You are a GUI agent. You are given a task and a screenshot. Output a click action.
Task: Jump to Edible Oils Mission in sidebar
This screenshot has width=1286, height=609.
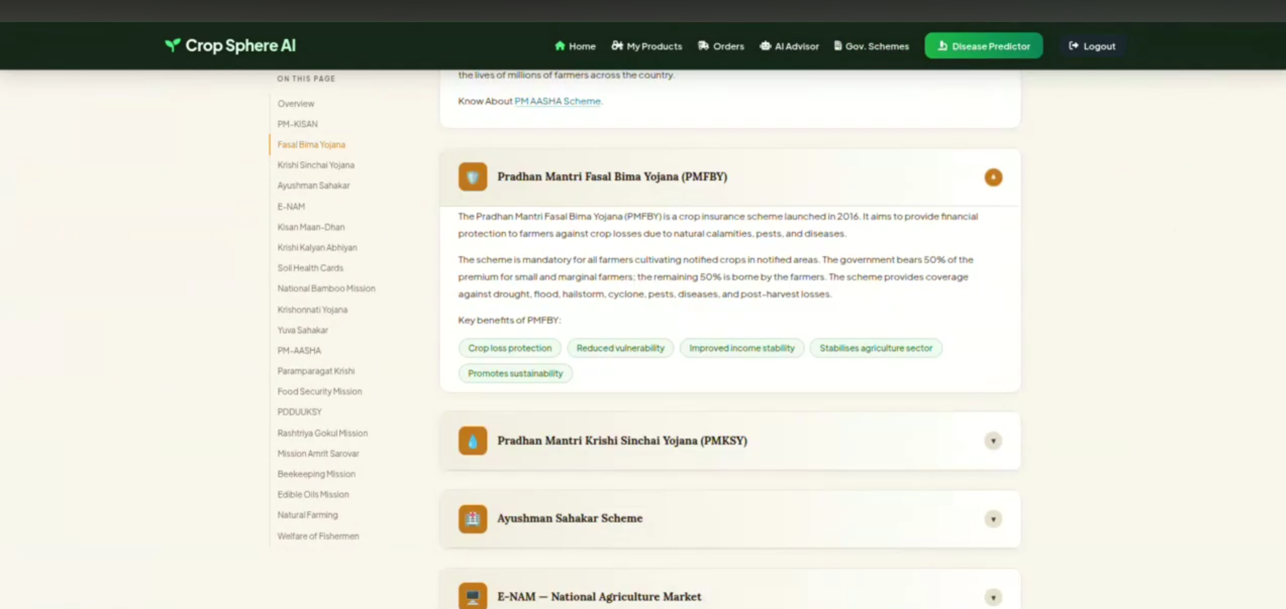point(313,494)
